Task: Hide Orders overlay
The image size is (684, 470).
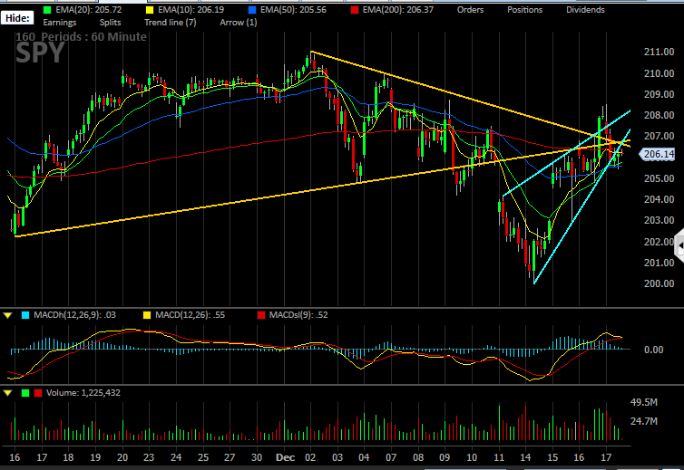Action: pos(470,10)
